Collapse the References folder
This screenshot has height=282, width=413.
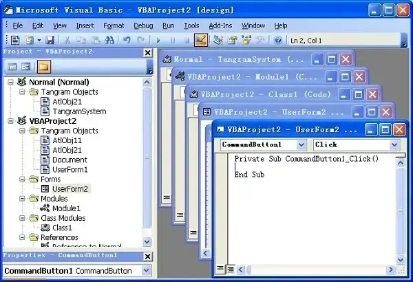tap(23, 237)
